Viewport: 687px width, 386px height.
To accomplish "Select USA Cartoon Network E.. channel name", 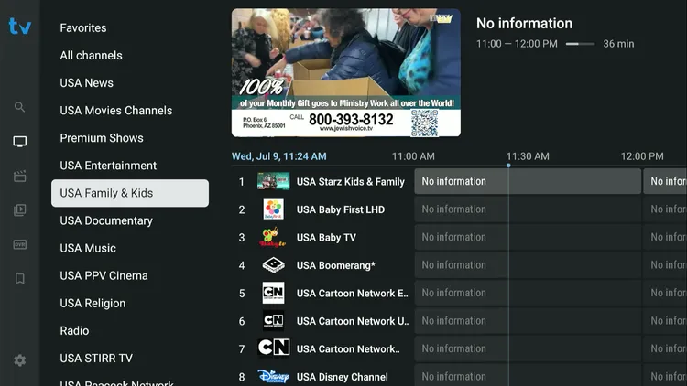I will pos(353,294).
